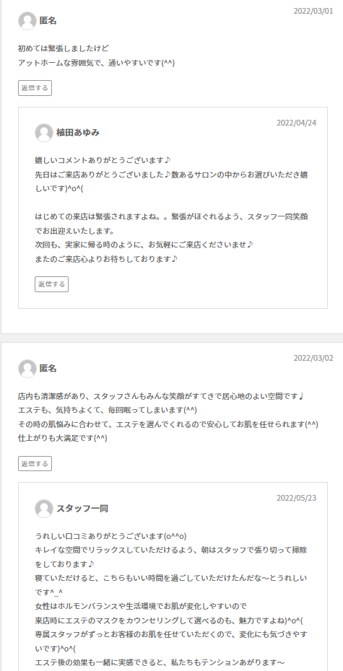Viewport: 343px width, 671px height.
Task: Click 返信する under the アットホーム comment
Action: coord(35,88)
